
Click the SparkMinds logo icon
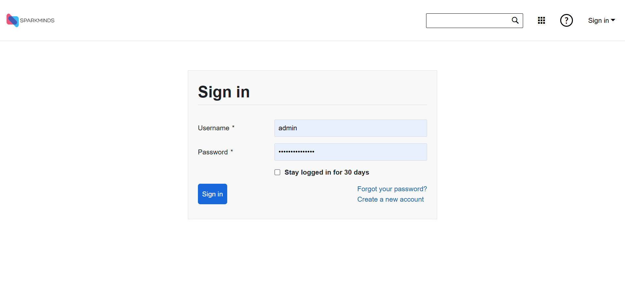(12, 20)
